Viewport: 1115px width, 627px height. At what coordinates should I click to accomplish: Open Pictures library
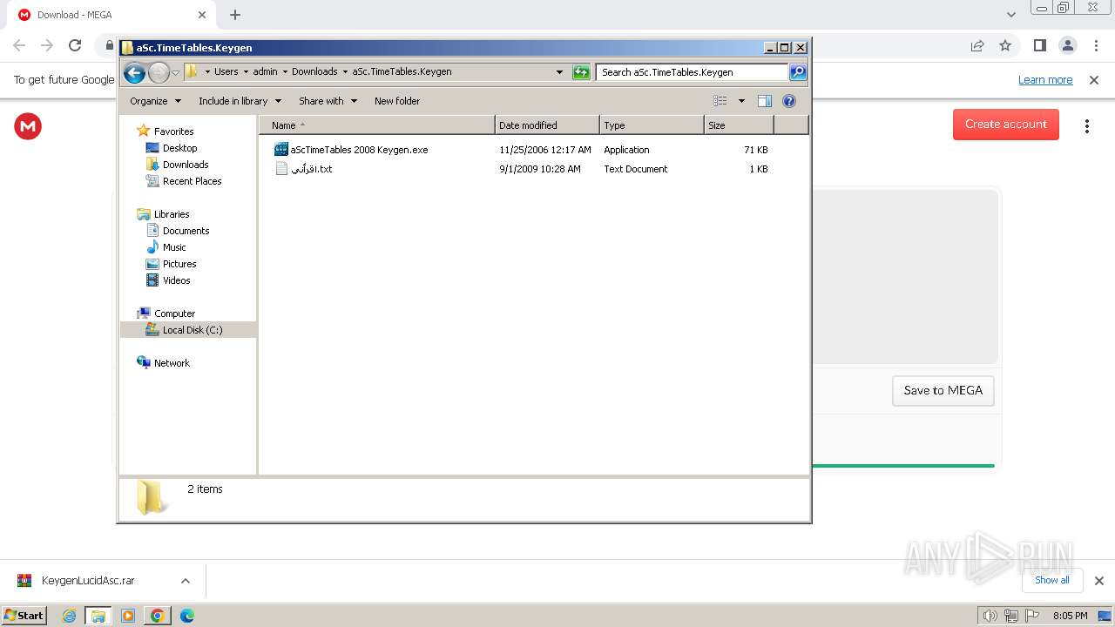[x=179, y=264]
